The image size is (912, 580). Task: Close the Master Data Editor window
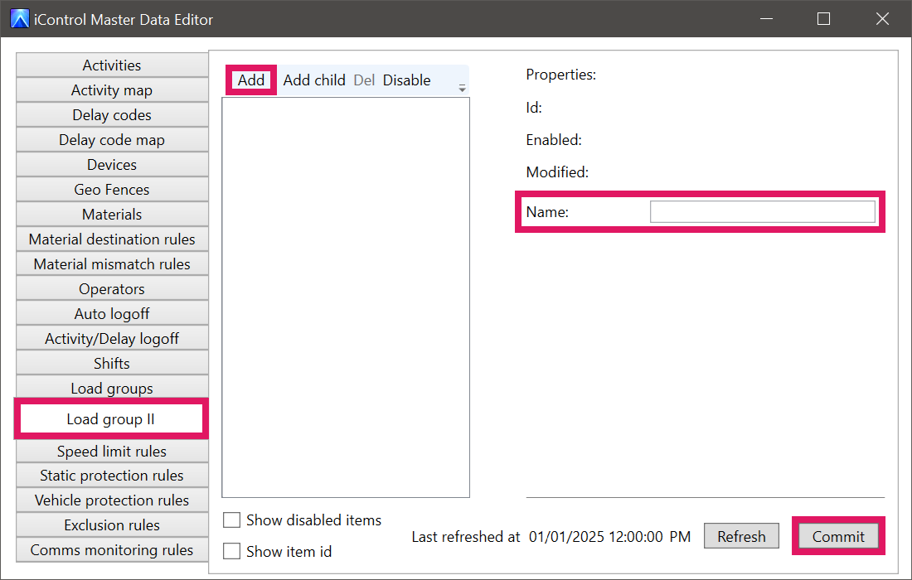[x=882, y=19]
